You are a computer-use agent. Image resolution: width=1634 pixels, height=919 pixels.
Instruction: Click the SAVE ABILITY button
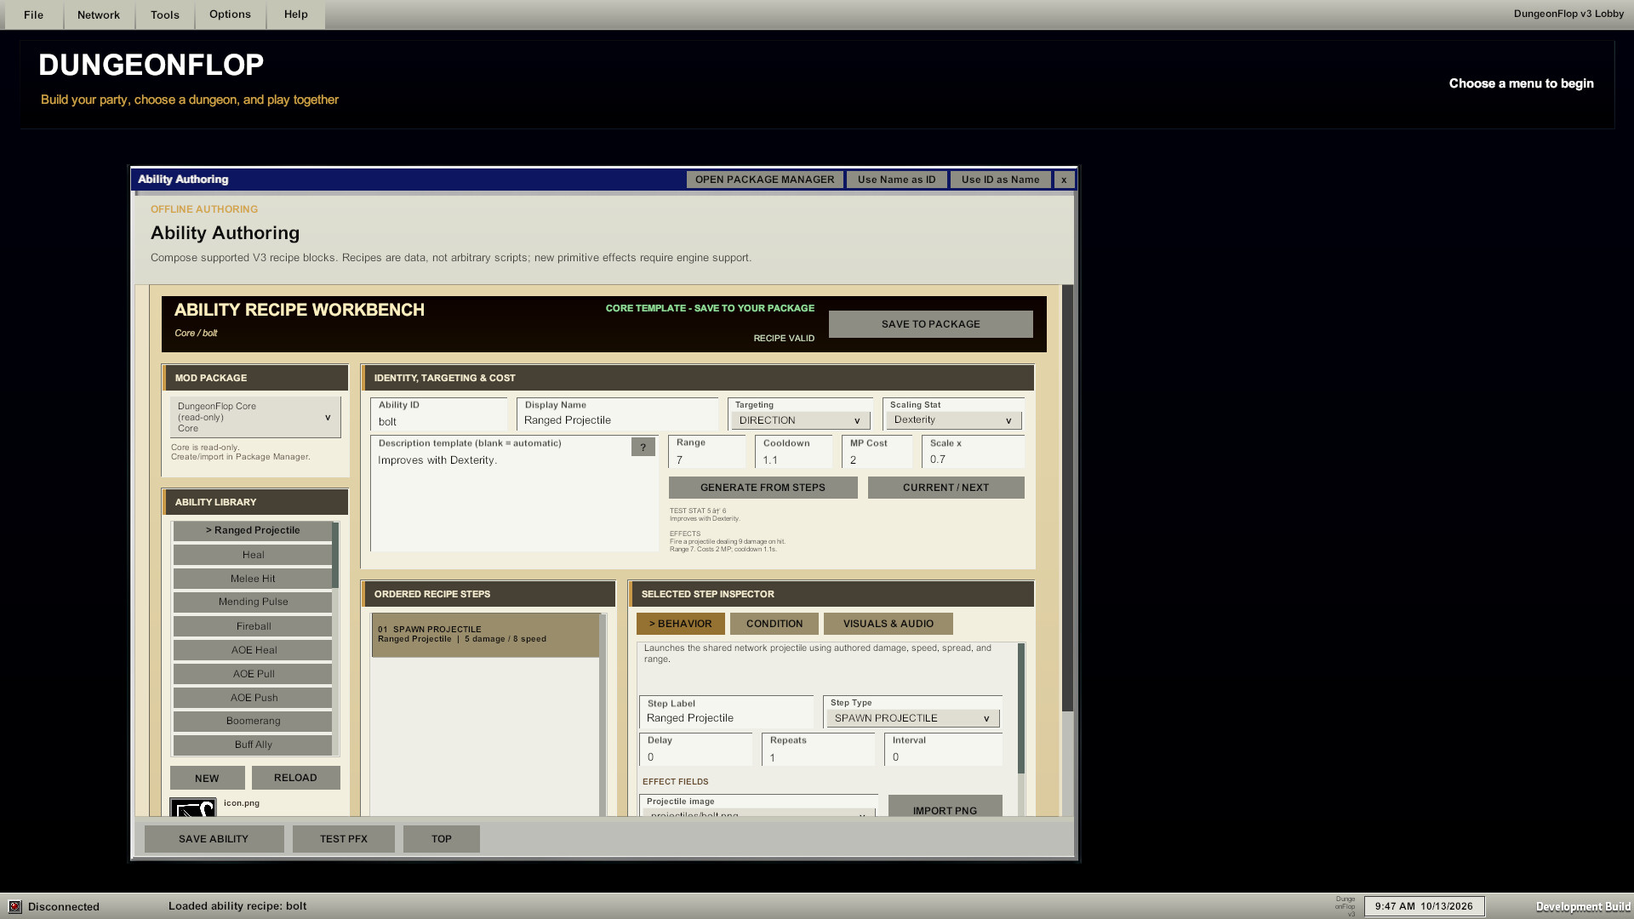coord(214,839)
